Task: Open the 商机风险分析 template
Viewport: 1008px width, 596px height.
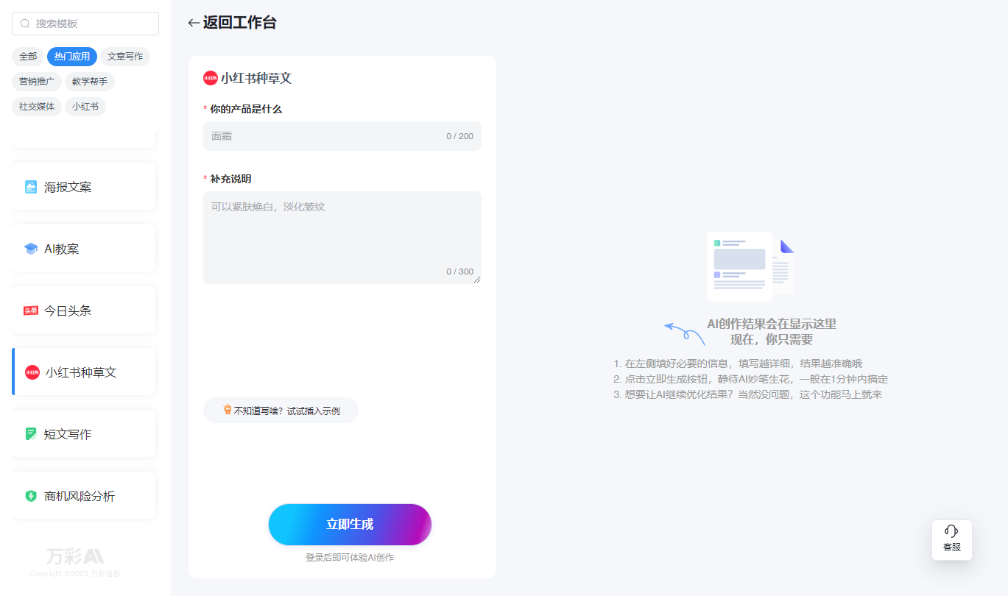Action: click(x=84, y=496)
